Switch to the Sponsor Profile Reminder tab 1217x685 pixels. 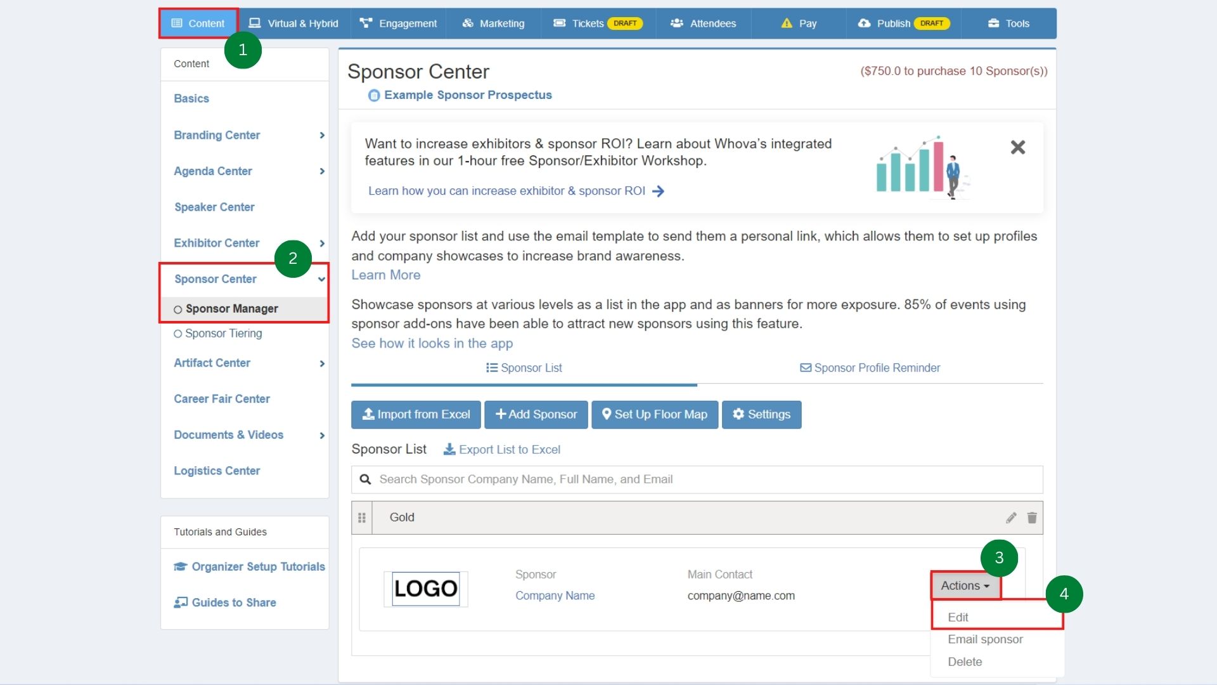pyautogui.click(x=870, y=368)
